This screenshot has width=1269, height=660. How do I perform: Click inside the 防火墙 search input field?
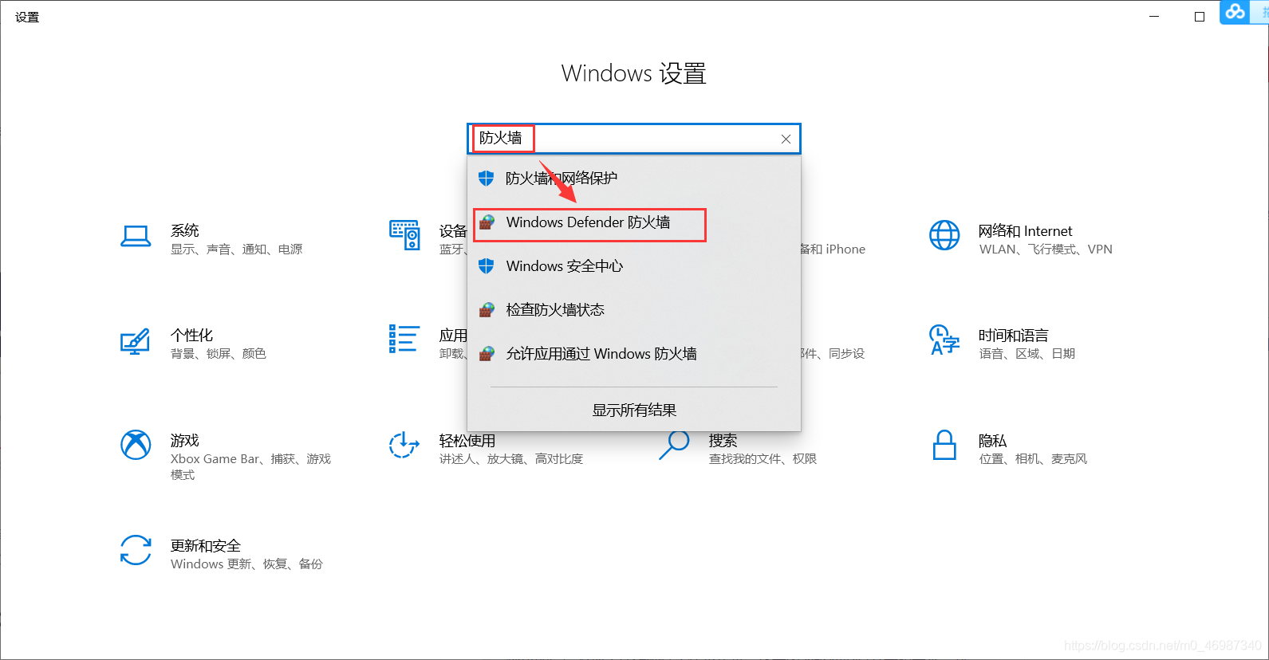[634, 139]
